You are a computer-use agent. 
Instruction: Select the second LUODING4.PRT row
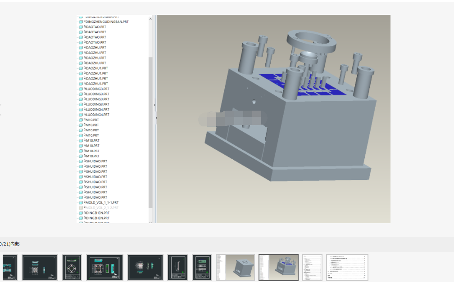tap(97, 115)
